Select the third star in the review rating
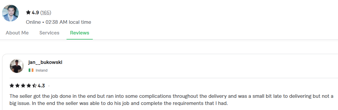 click(23, 86)
